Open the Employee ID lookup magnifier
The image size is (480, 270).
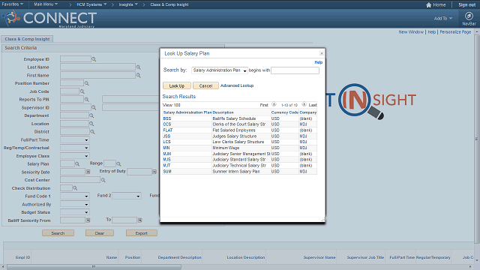(x=94, y=59)
